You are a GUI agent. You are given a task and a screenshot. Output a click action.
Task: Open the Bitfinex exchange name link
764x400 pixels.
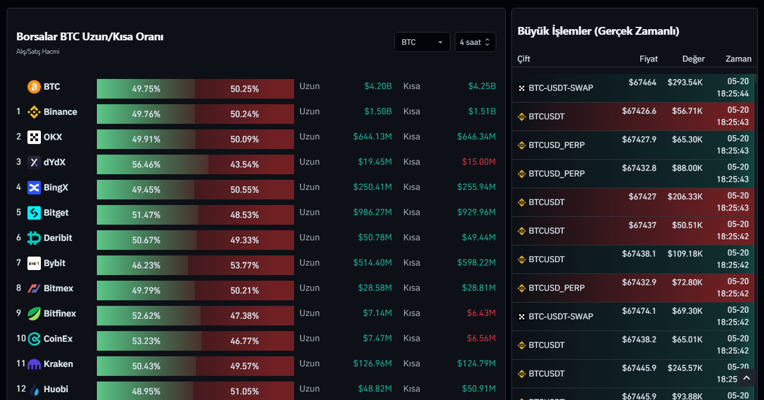coord(60,314)
